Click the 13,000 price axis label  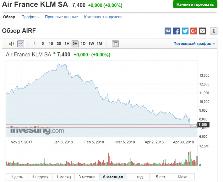(x=204, y=75)
